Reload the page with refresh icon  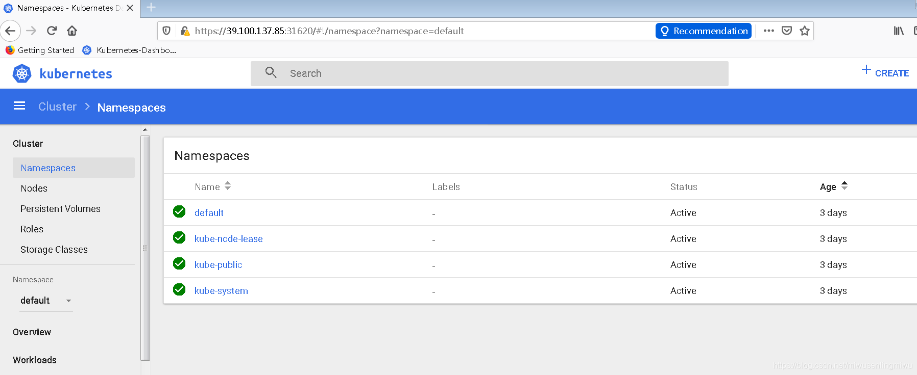(52, 31)
